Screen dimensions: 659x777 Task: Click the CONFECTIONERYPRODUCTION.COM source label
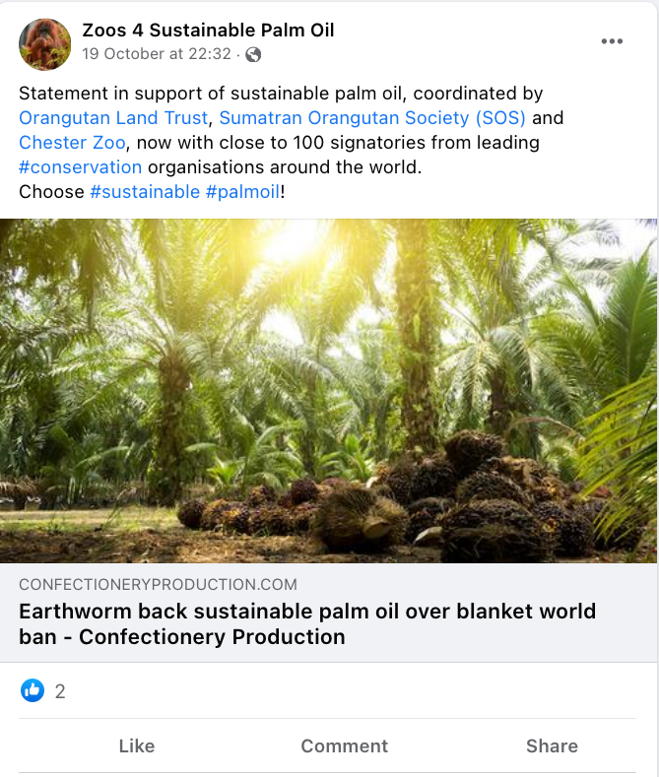click(x=158, y=585)
